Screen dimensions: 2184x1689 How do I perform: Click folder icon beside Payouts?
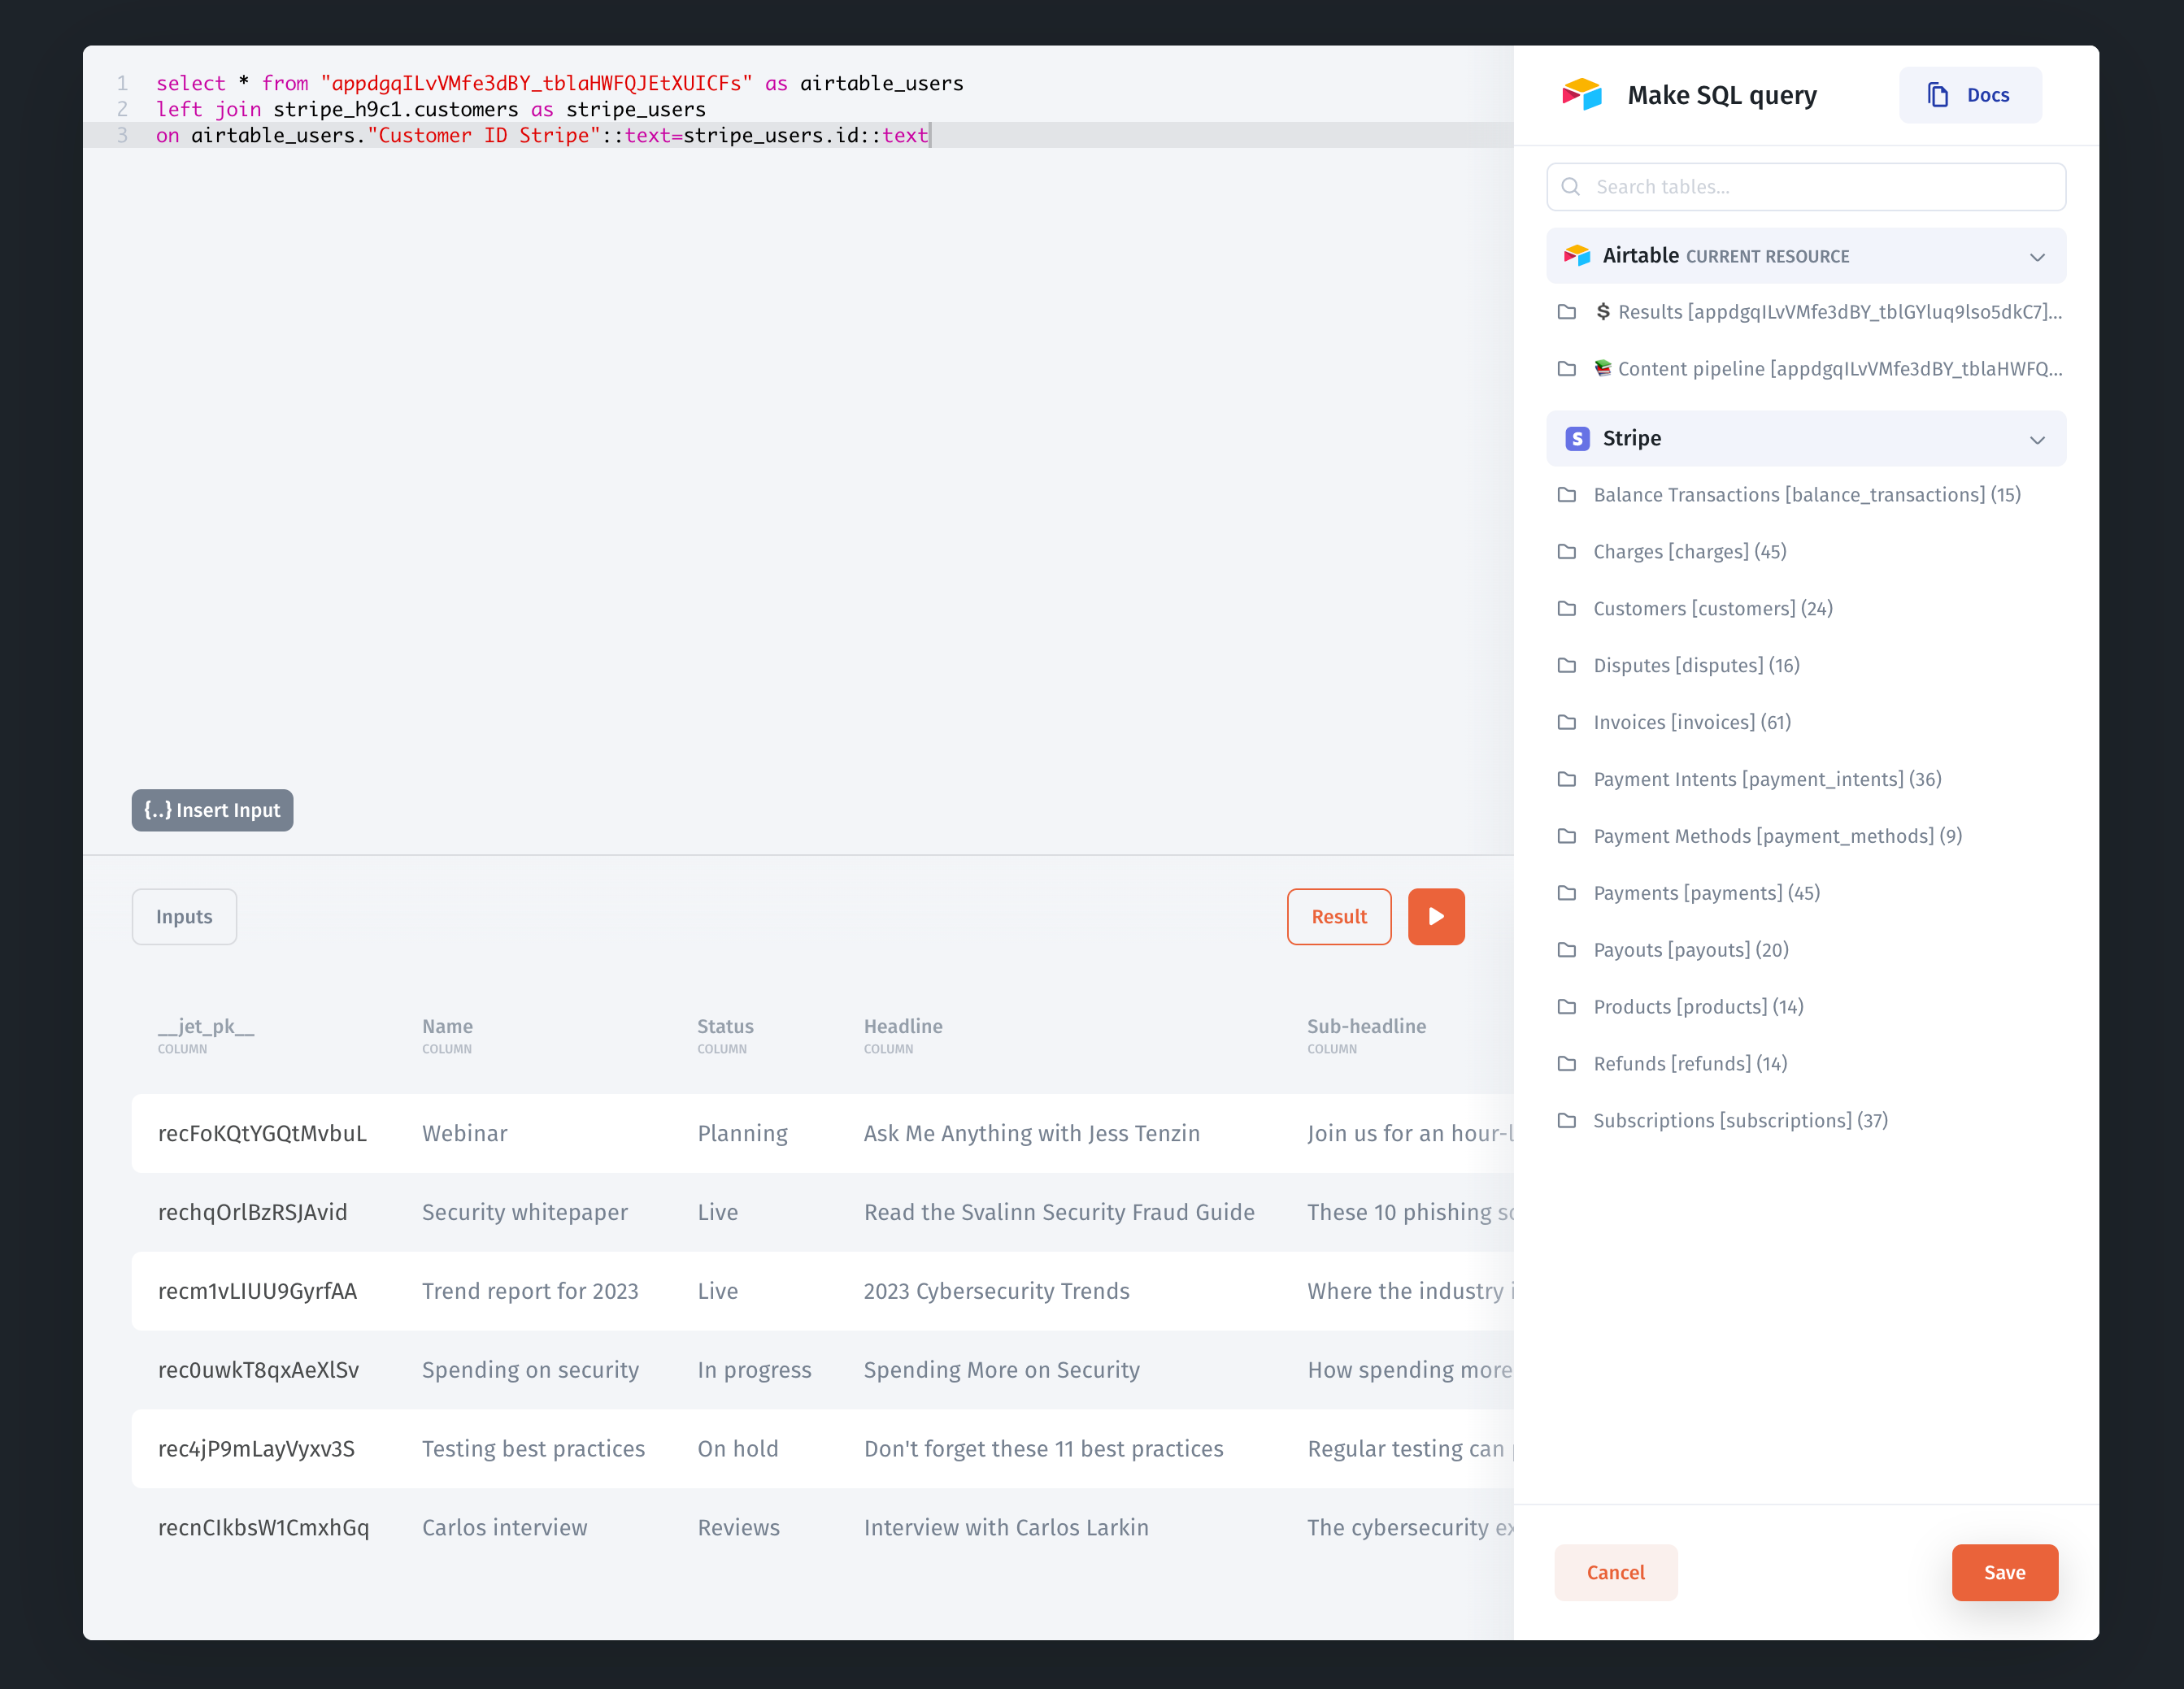point(1567,950)
